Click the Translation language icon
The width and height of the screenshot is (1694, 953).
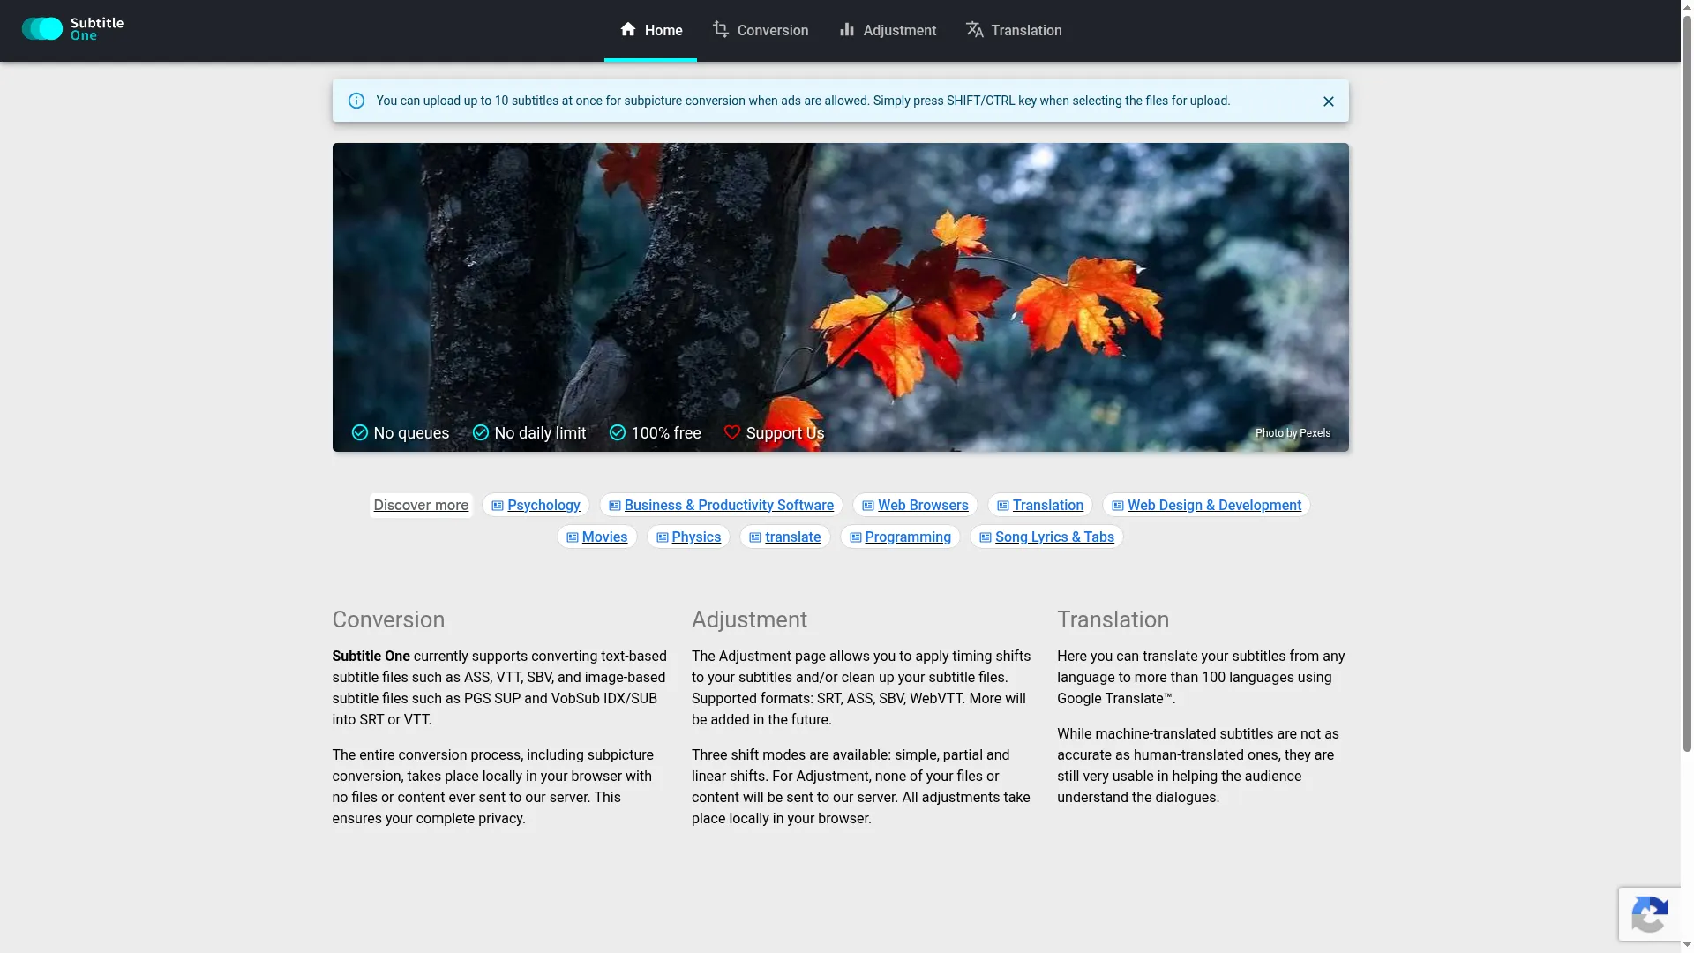tap(974, 30)
